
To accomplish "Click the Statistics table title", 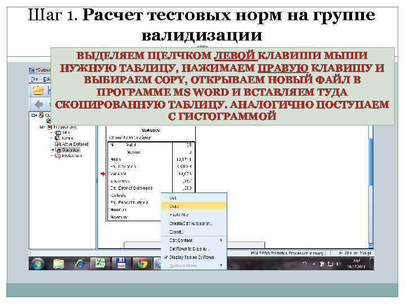I will coord(151,130).
